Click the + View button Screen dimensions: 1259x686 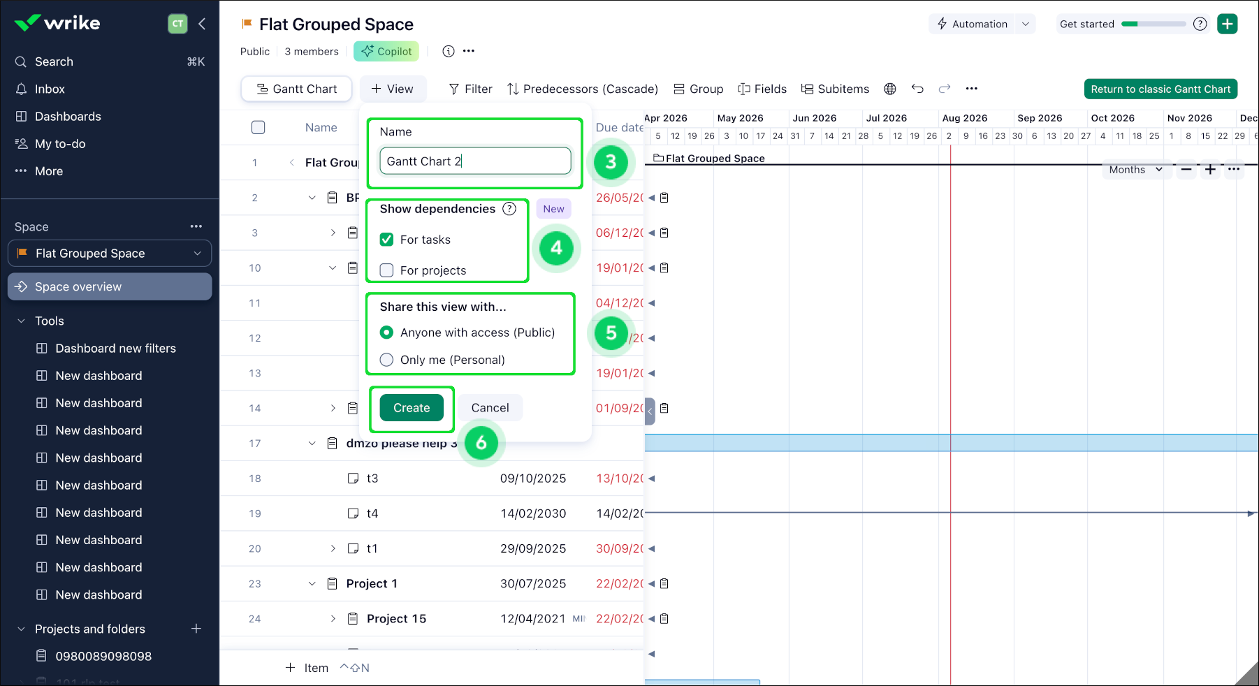393,89
